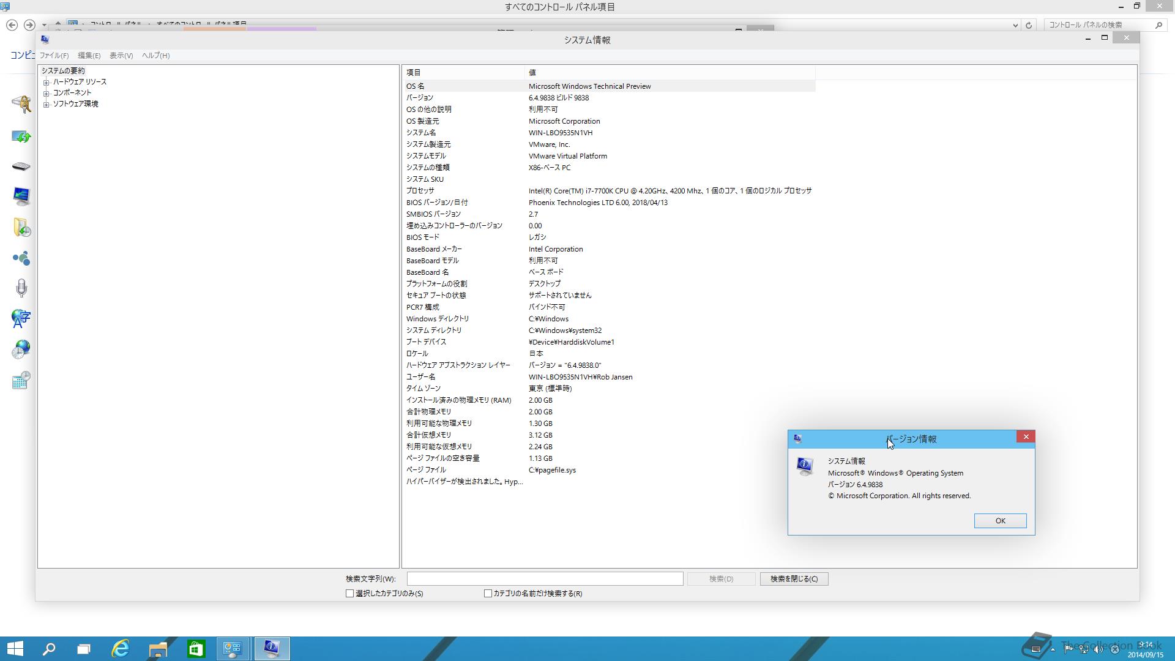Open the blue monitor with arrow icon

(21, 196)
